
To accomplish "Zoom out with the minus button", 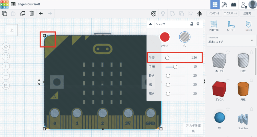I will click(x=6, y=76).
